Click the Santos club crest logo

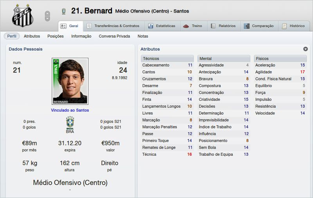coord(23,15)
